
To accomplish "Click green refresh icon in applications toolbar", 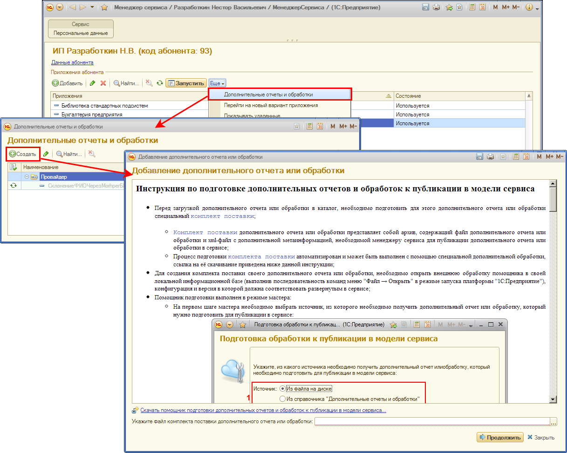I will pos(159,83).
